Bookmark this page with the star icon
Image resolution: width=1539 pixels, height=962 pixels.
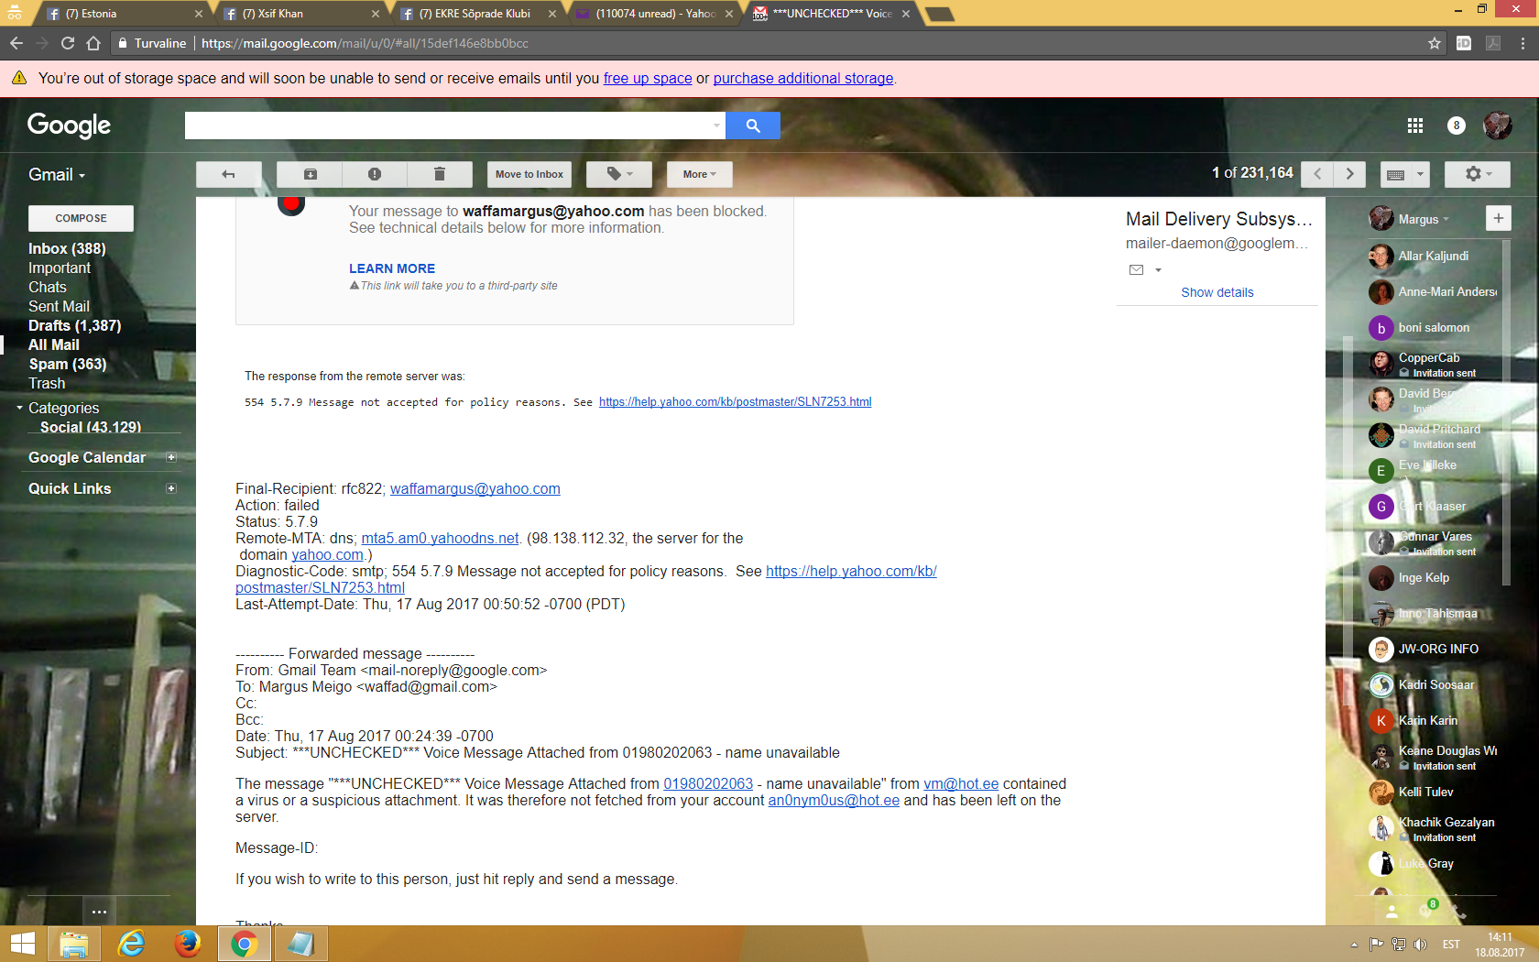pos(1435,43)
